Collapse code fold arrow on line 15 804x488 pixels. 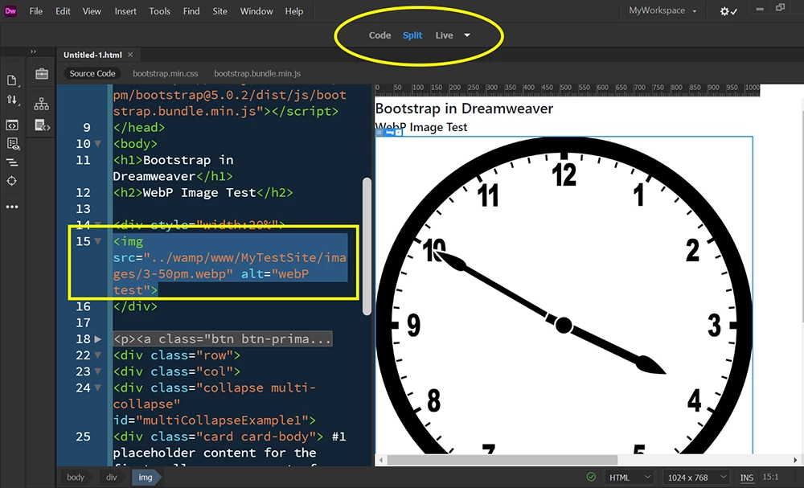tap(97, 241)
